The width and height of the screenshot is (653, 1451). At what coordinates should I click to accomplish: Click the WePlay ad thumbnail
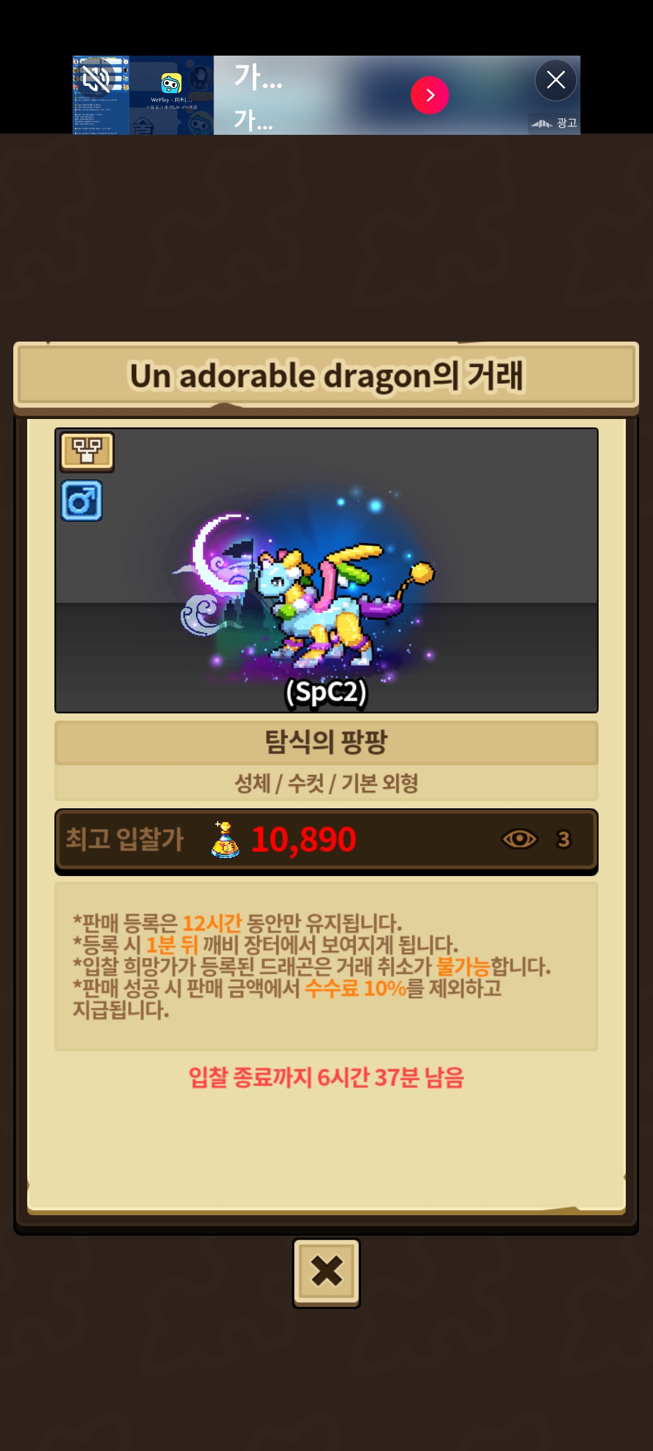click(143, 95)
